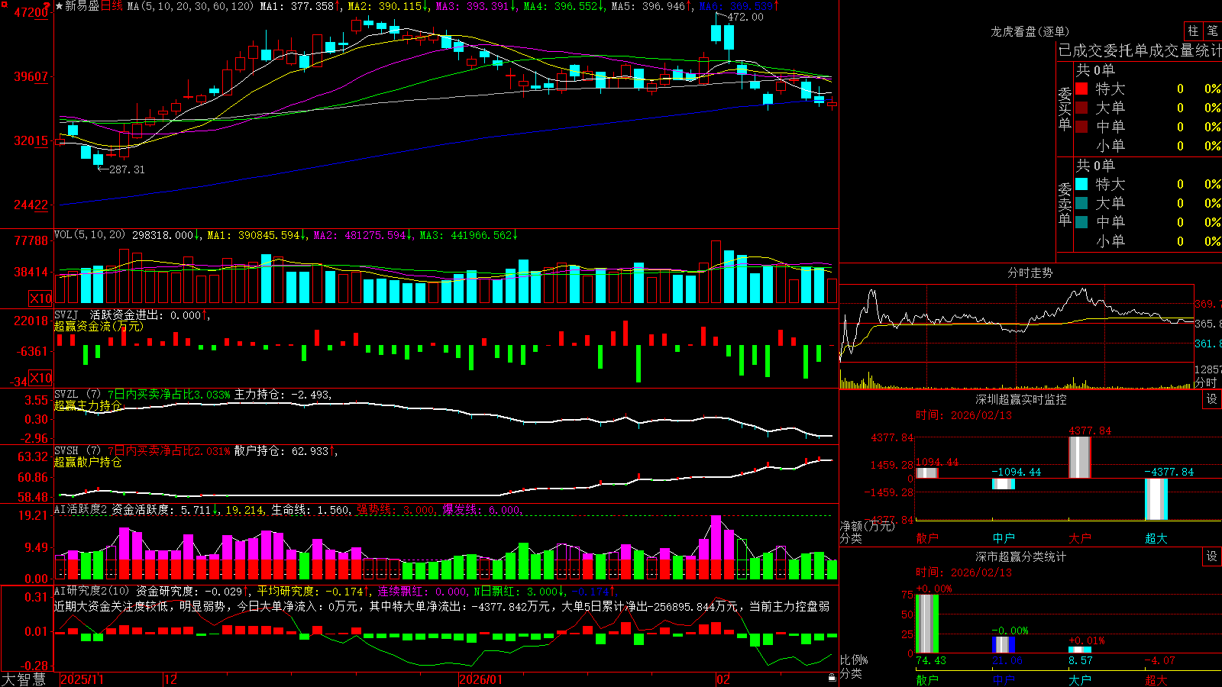Click the 47200 price axis label
Viewport: 1222px width, 687px height.
[x=31, y=12]
